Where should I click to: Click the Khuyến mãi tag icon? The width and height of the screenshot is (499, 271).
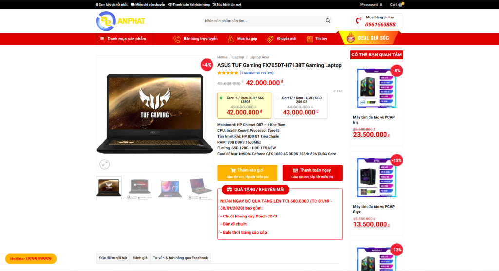[x=270, y=39]
